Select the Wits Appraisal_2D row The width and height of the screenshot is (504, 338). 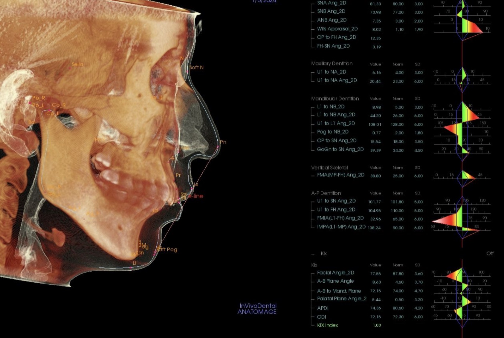(x=370, y=29)
